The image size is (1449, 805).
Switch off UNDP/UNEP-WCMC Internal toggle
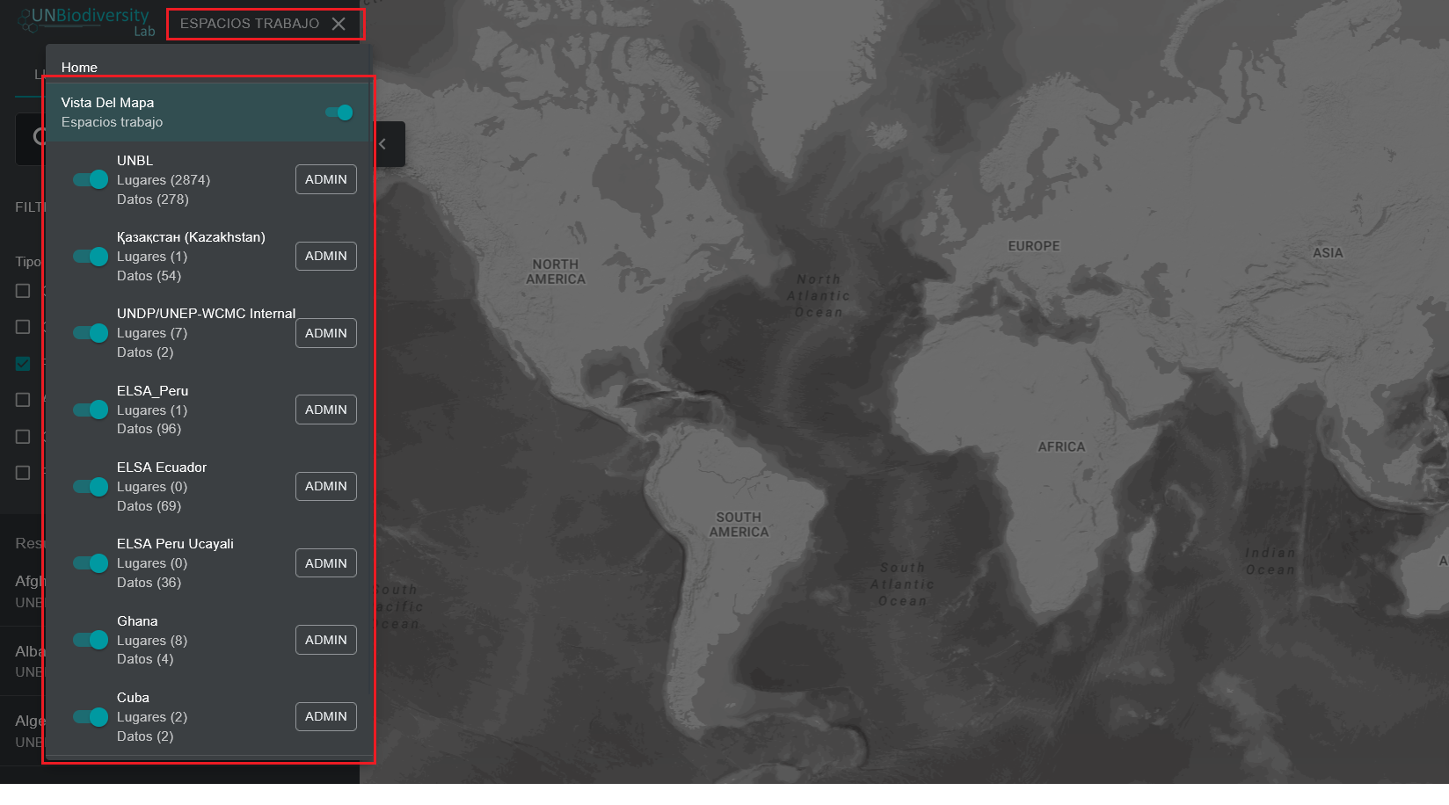pos(91,333)
